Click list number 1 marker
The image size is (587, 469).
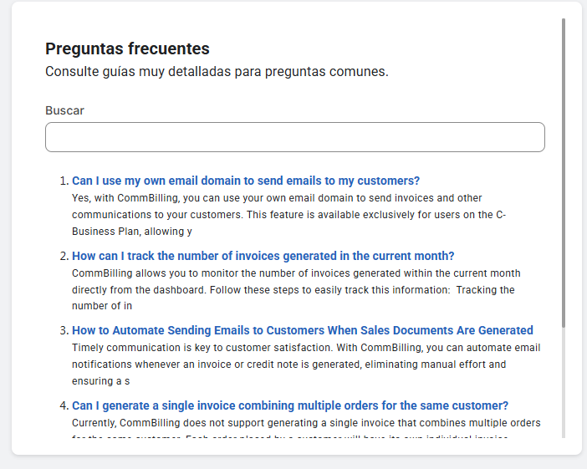63,181
